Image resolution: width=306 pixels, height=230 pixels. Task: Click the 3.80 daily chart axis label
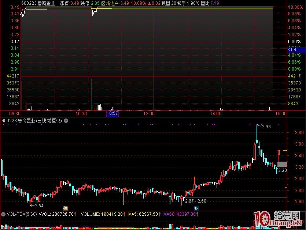(x=299, y=133)
